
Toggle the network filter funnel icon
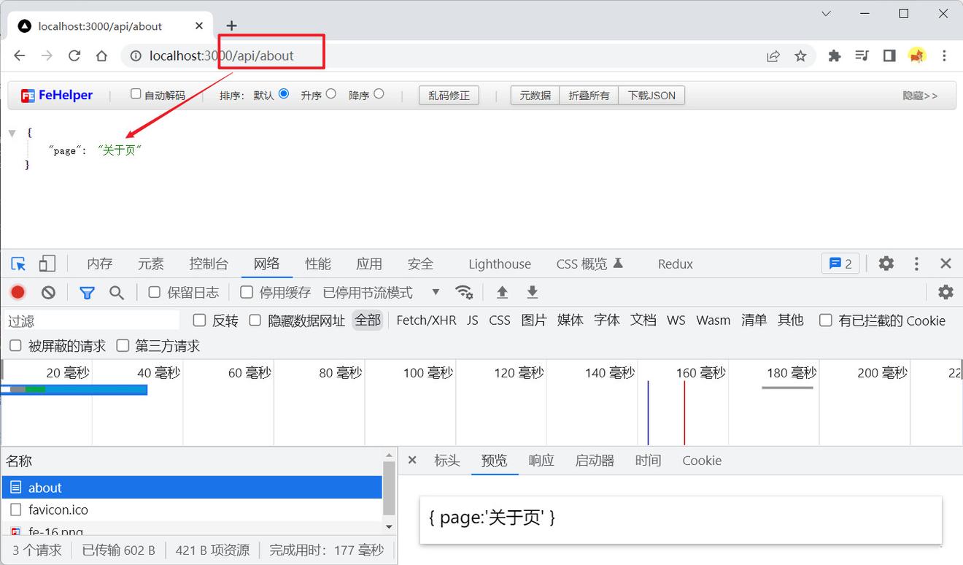(87, 292)
